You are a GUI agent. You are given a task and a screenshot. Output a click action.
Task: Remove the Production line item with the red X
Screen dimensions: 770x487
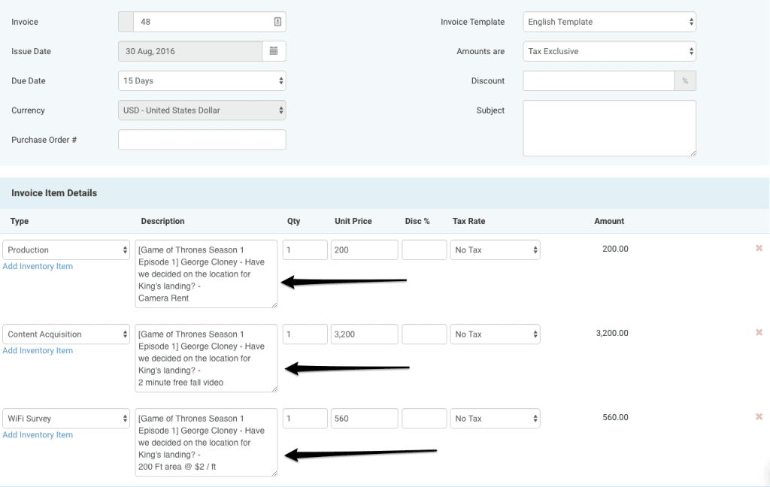pos(759,248)
